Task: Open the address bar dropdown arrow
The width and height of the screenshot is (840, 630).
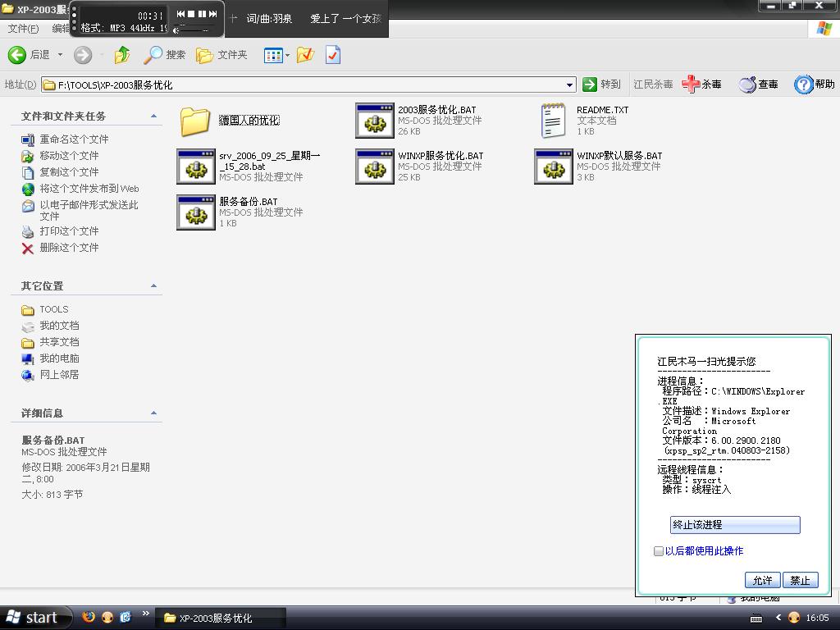Action: point(569,84)
